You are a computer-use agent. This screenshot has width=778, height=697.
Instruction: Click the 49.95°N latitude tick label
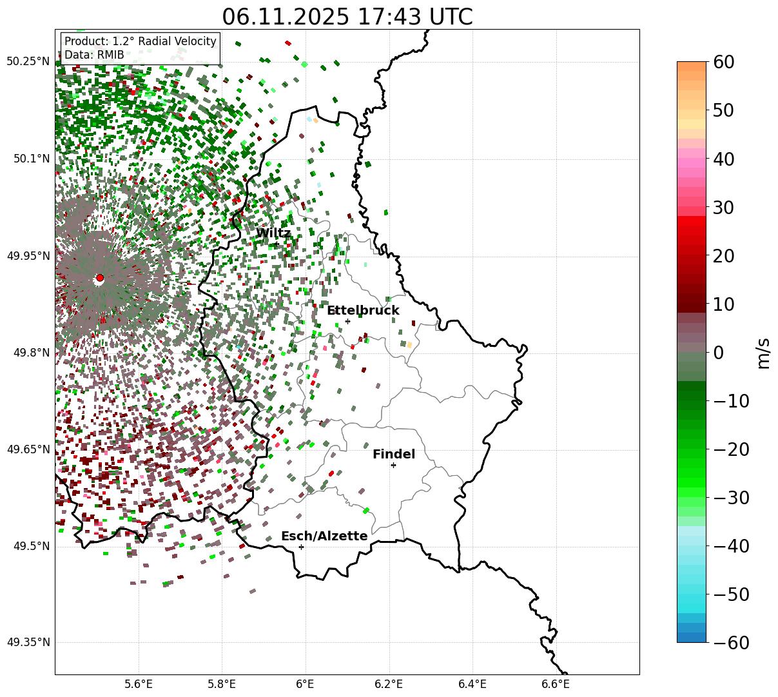click(28, 256)
